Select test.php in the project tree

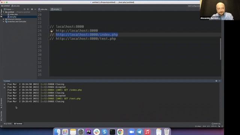coord(12,17)
